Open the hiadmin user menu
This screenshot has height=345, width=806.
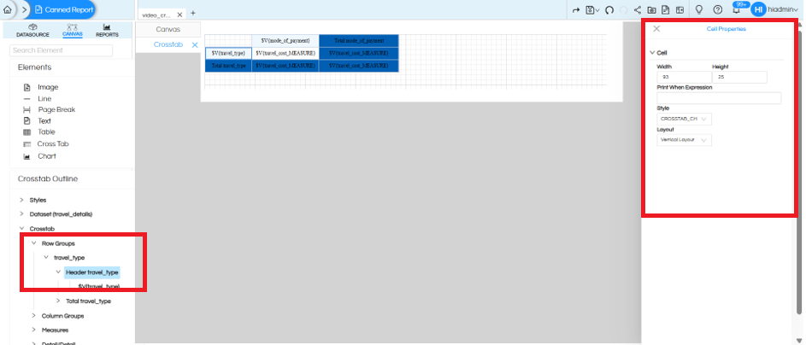782,9
